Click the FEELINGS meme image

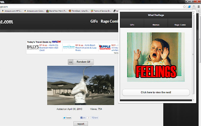154,57
